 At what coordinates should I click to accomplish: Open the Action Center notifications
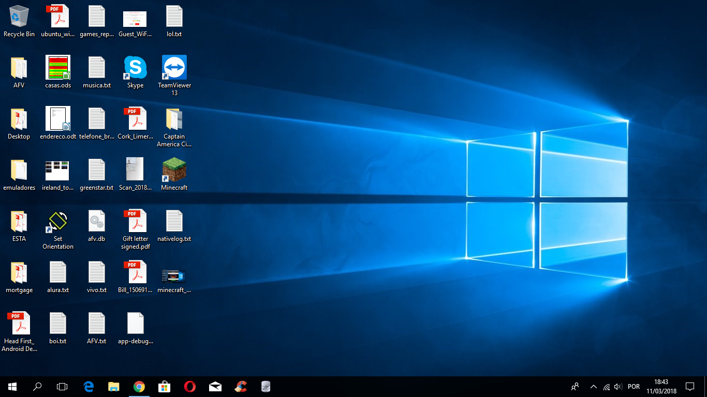[689, 387]
